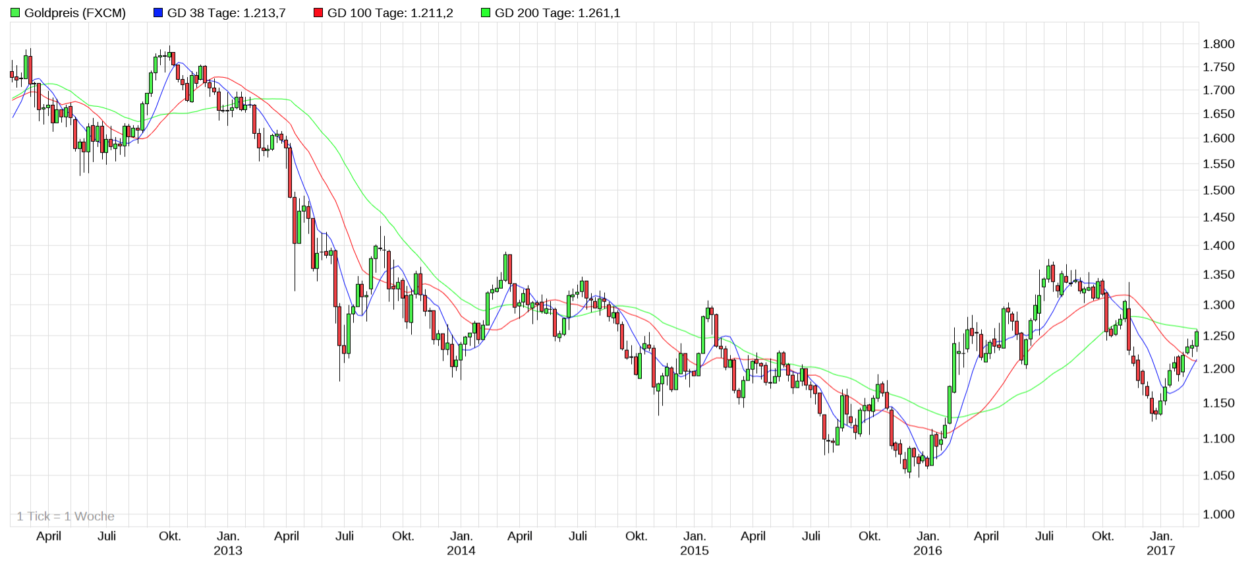
Task: Click the 1.400 price axis label
Action: 1218,246
